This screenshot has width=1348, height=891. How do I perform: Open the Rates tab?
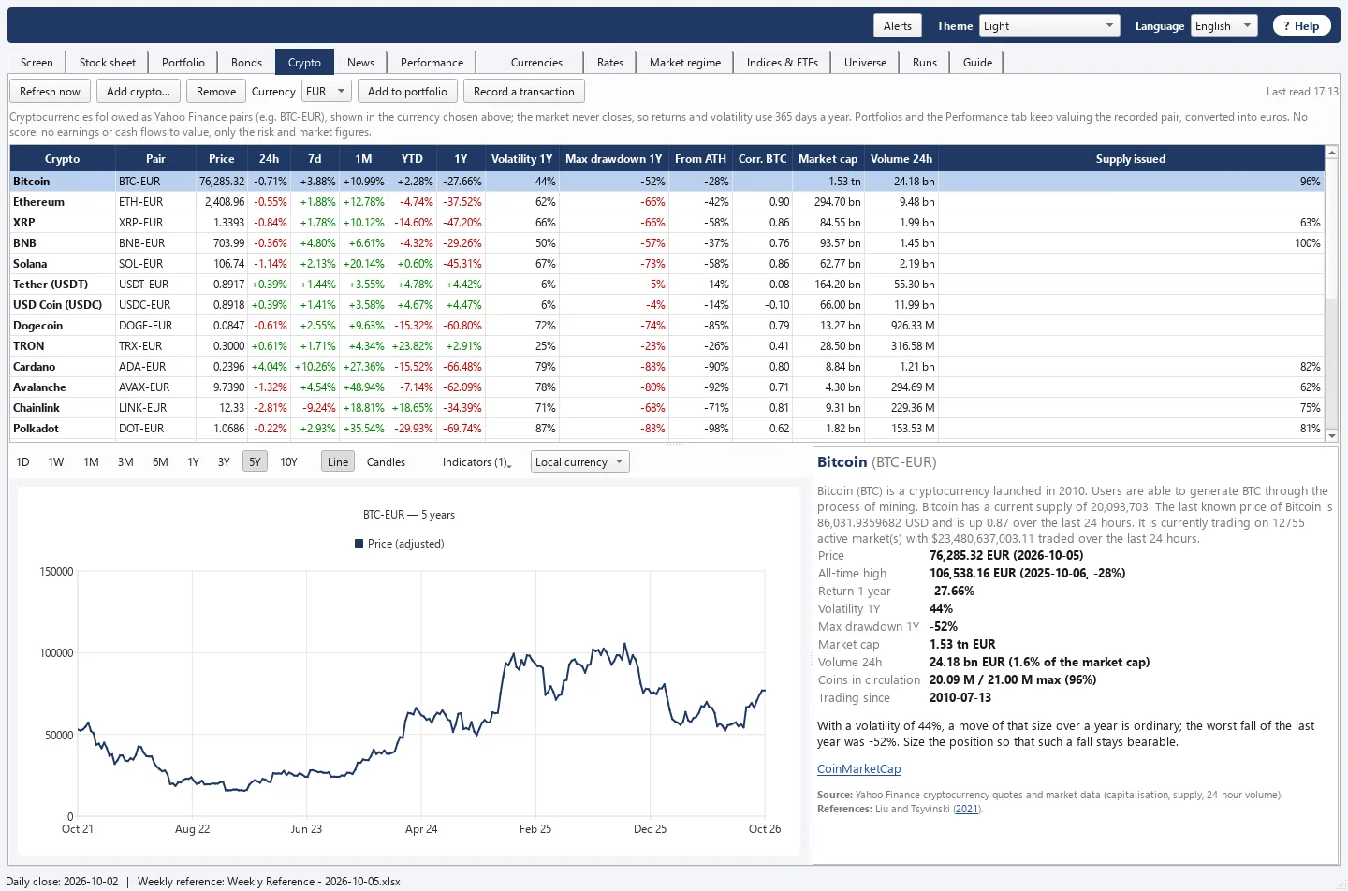[x=610, y=62]
